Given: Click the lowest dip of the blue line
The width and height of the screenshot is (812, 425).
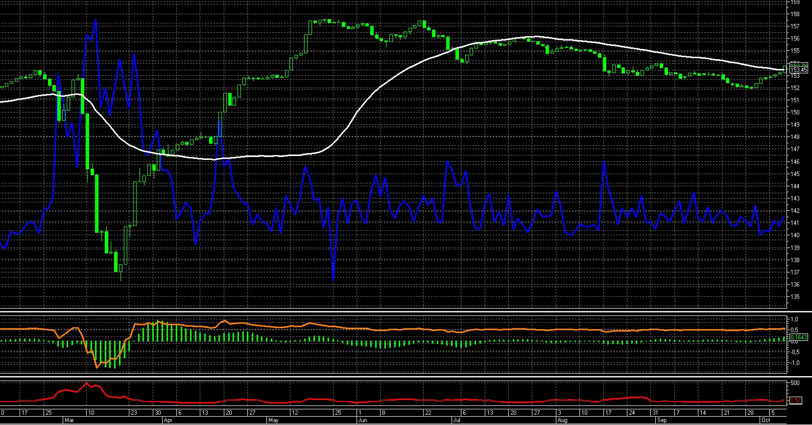Looking at the screenshot, I should tap(333, 281).
